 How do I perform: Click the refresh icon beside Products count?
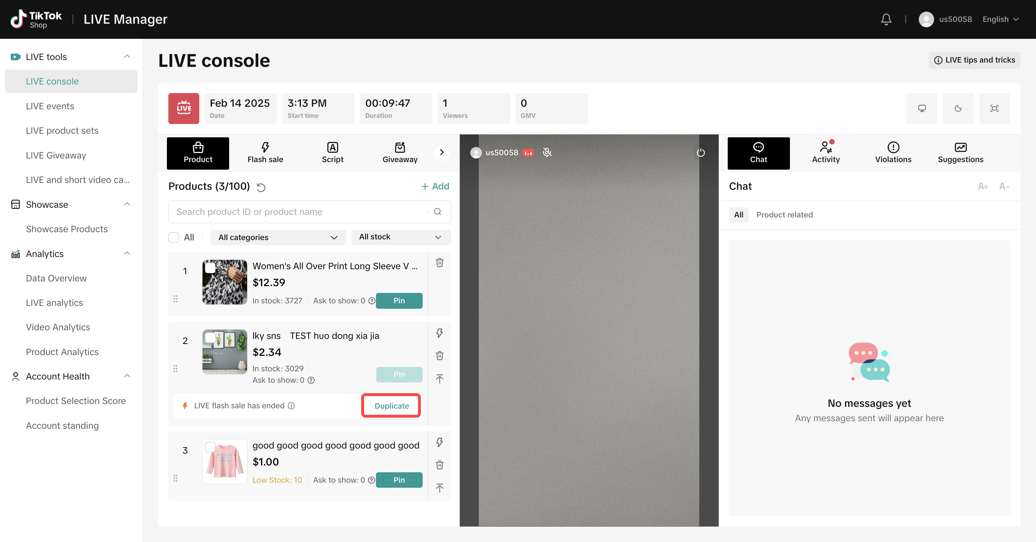coord(261,187)
